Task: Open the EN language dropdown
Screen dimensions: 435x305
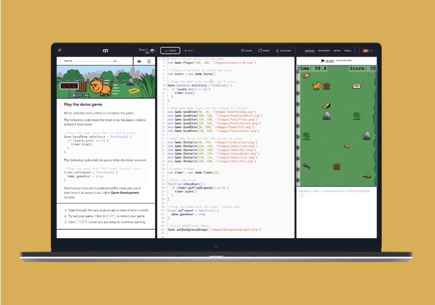Action: (368, 51)
